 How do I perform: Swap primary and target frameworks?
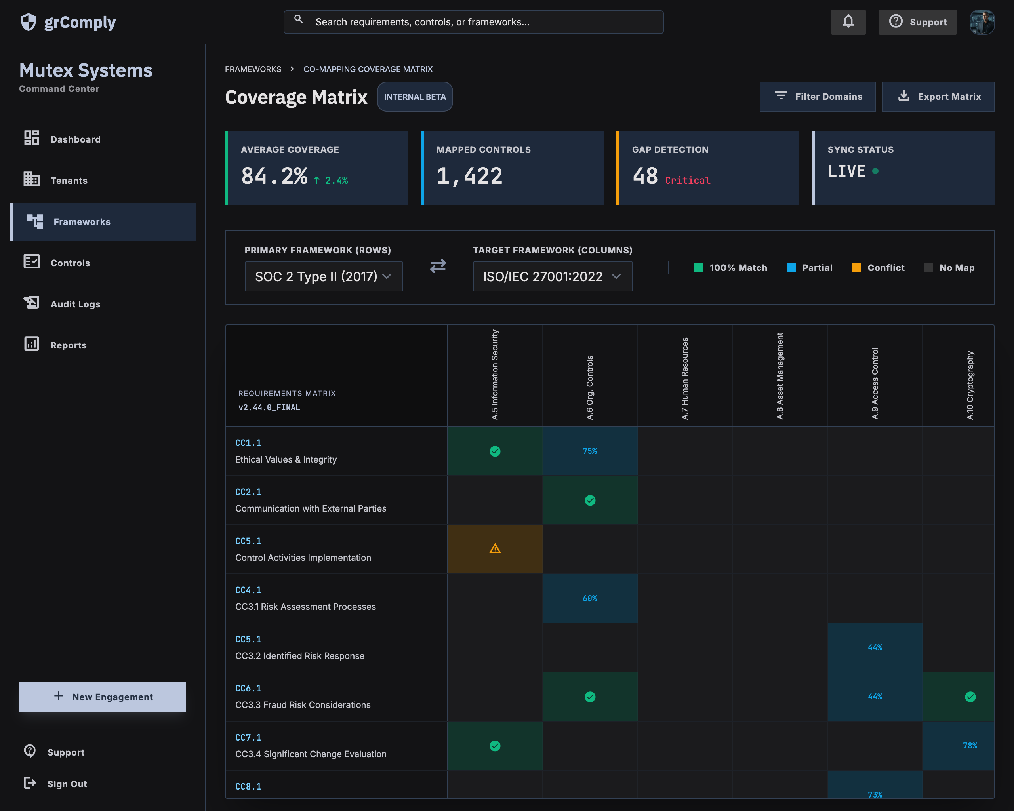pos(438,267)
